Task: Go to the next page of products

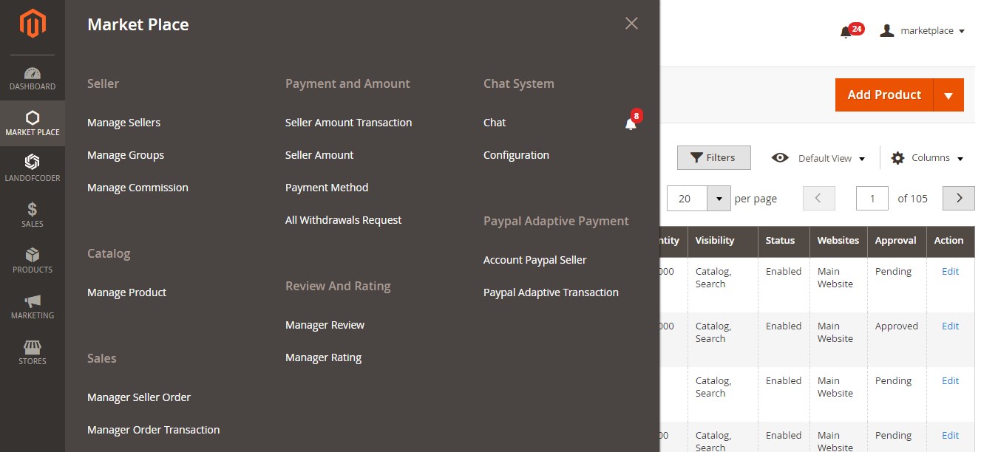Action: [x=959, y=198]
